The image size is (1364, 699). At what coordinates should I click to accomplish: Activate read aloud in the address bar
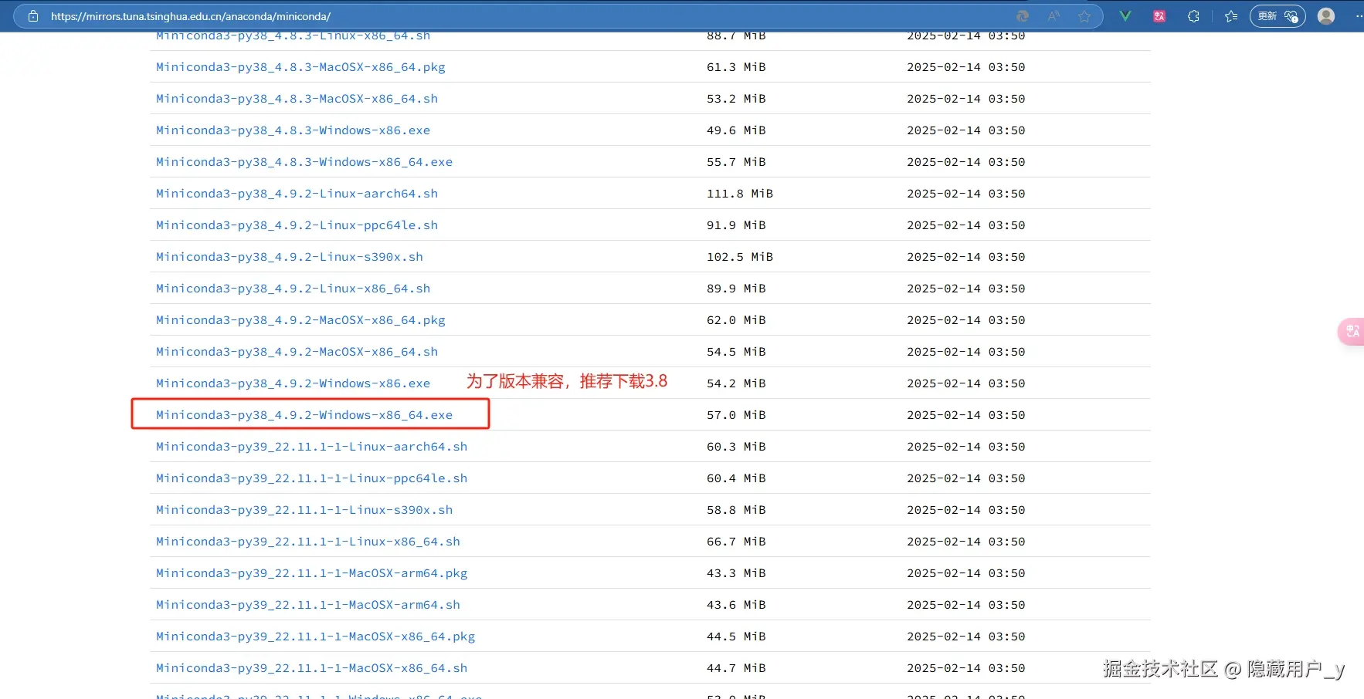click(x=1054, y=15)
